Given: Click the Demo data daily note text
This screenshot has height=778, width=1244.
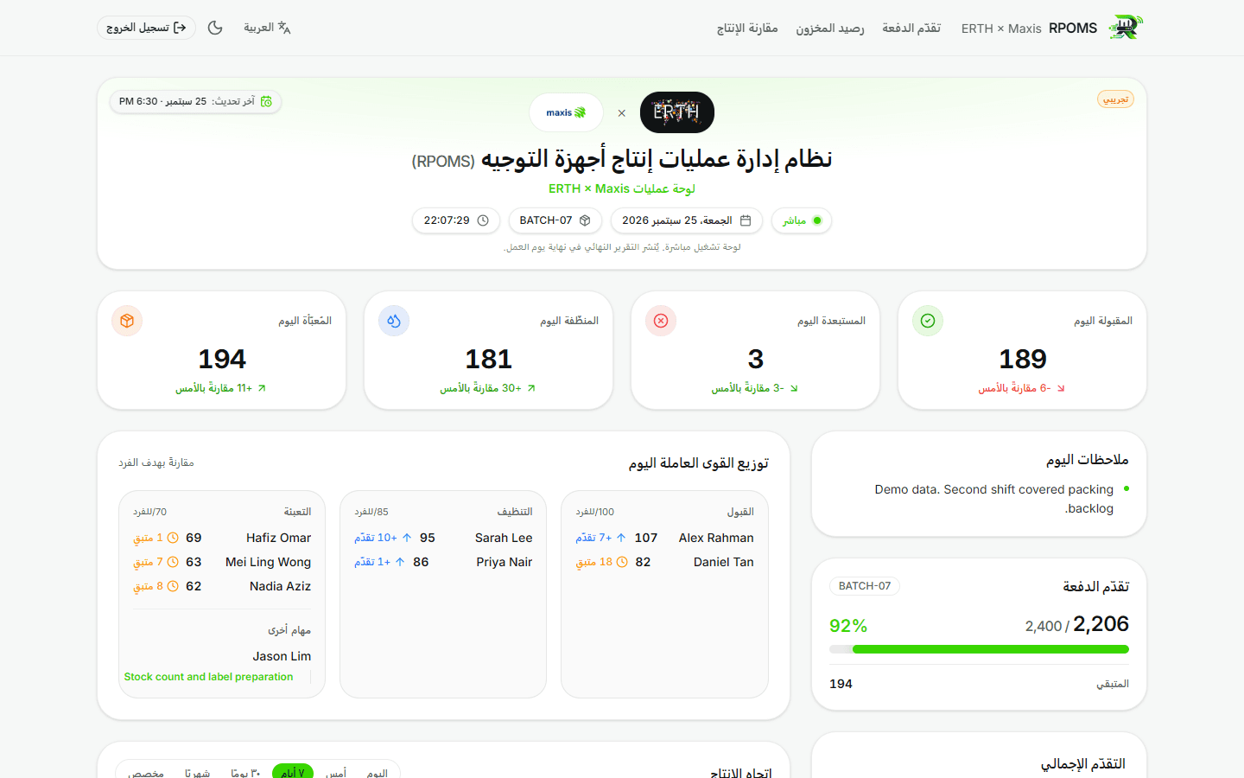Looking at the screenshot, I should tap(993, 499).
